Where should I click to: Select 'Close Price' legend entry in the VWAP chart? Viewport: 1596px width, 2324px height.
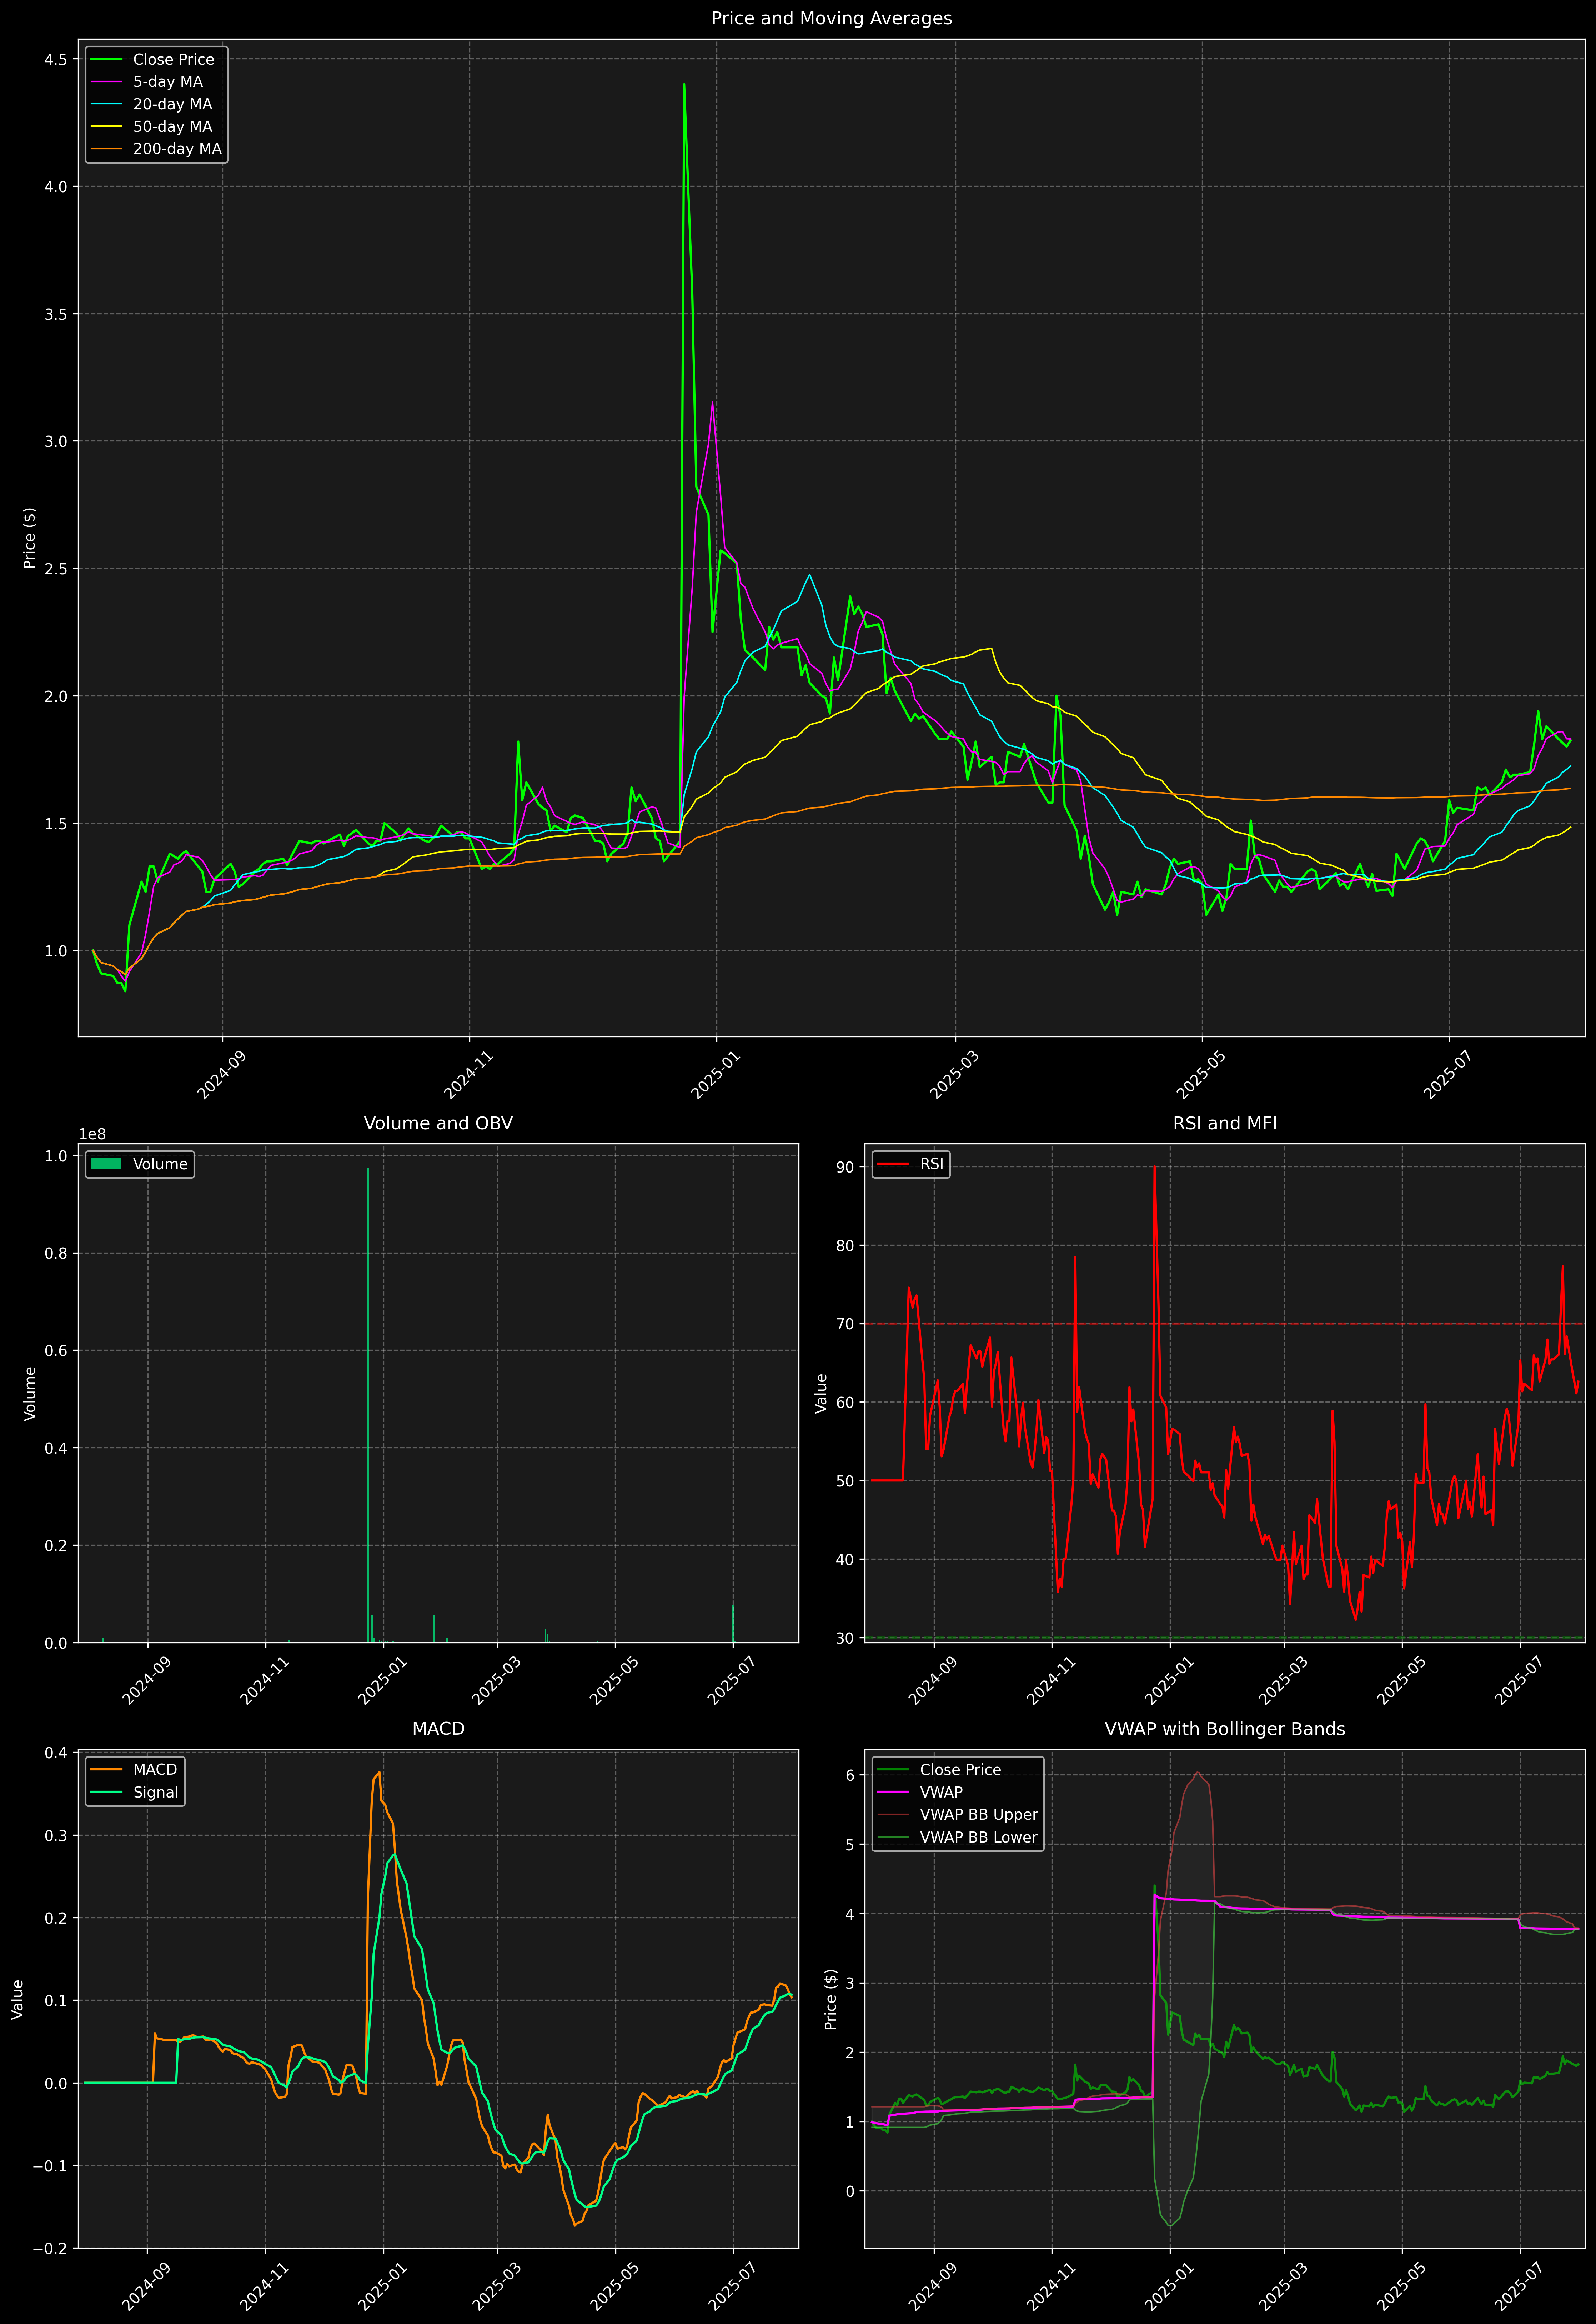pos(939,1770)
